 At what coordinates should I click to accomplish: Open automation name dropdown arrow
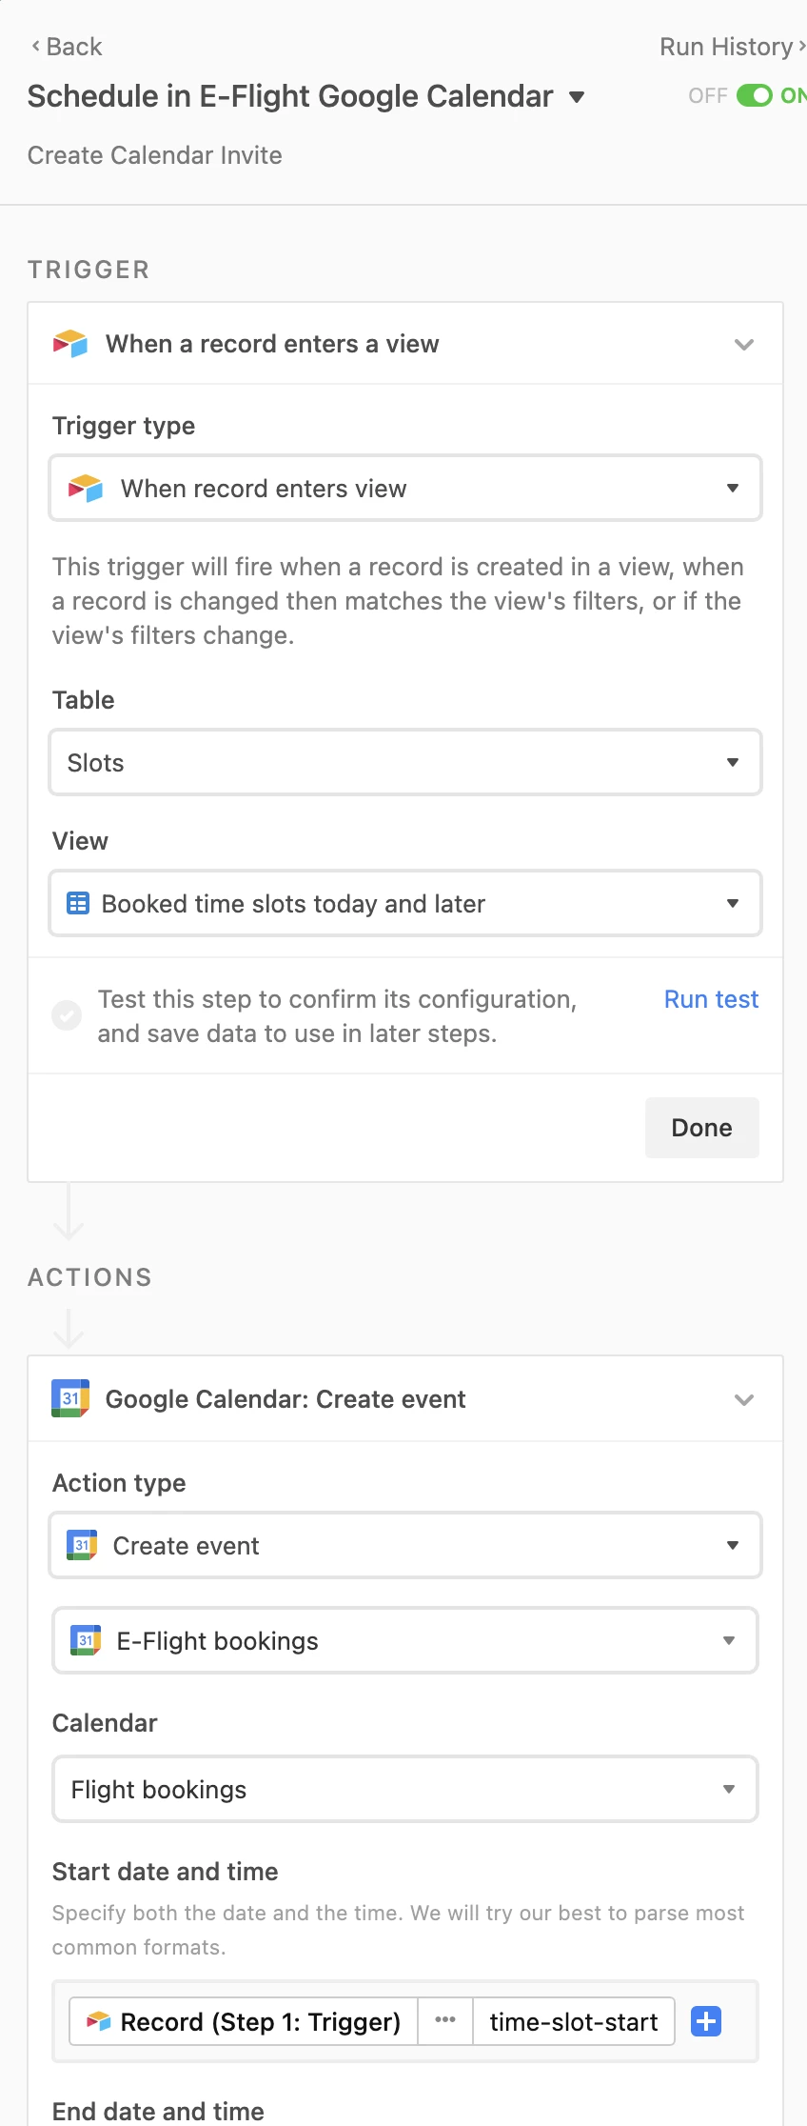pos(577,97)
